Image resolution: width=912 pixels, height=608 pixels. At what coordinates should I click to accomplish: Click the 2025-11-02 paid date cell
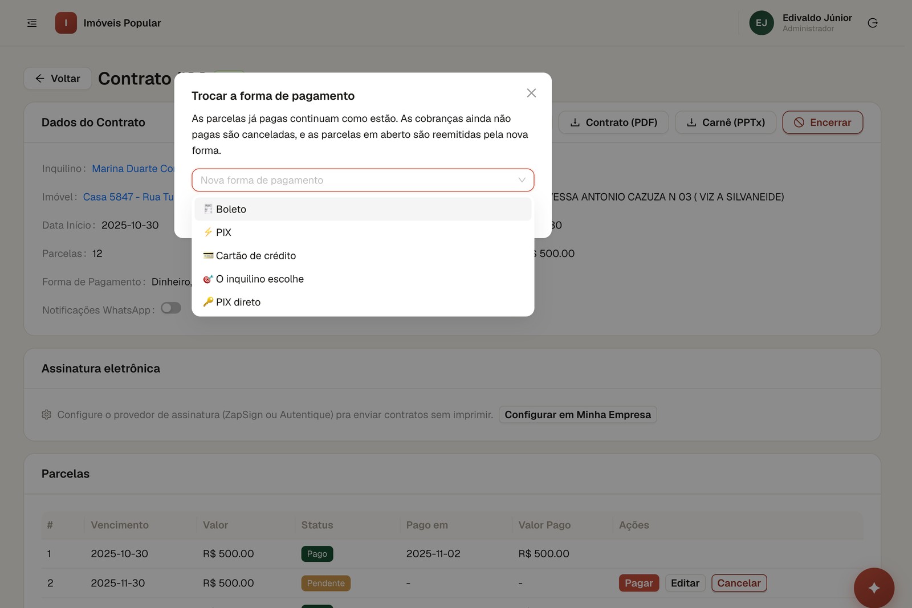433,554
